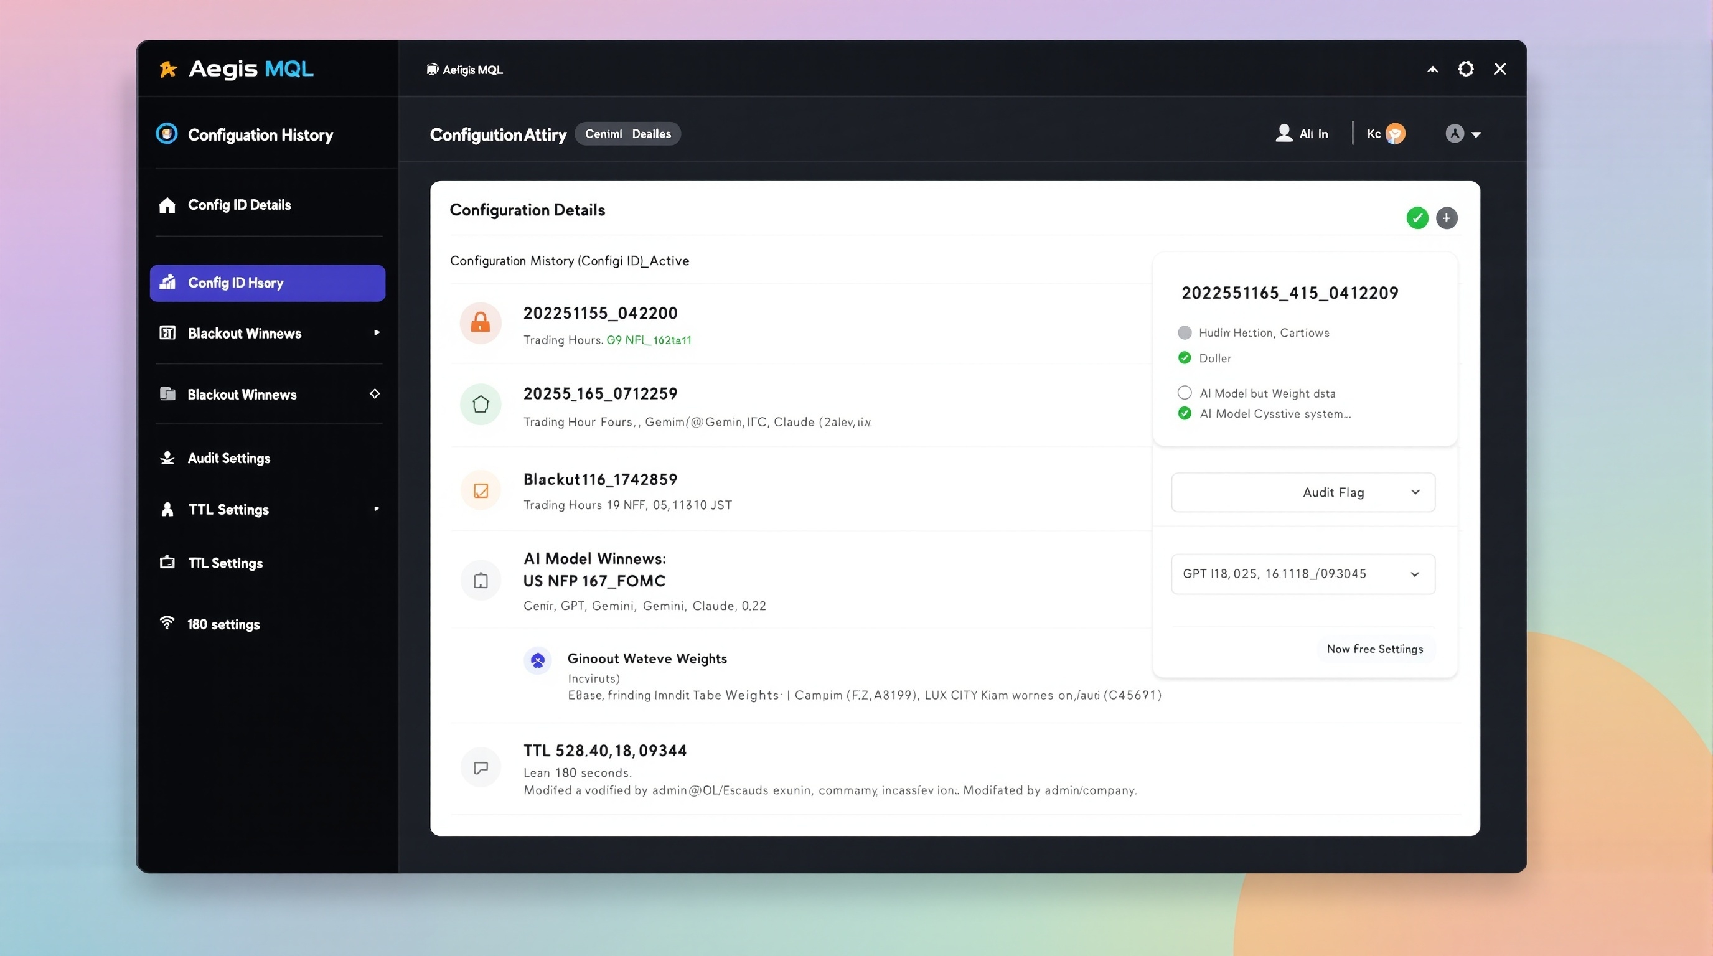Viewport: 1713px width, 956px height.
Task: Open the GPT I18,025 version dropdown
Action: pyautogui.click(x=1303, y=574)
